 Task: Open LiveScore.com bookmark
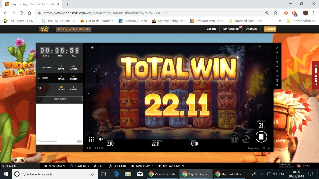207,21
